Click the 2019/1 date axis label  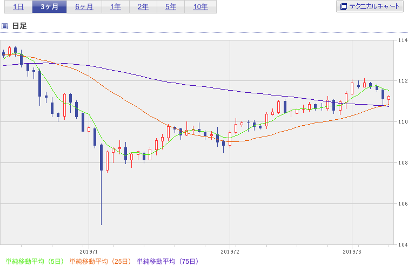[89, 252]
